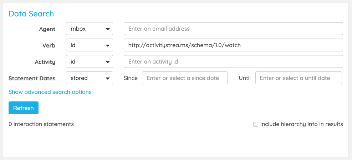Click the Since label text
This screenshot has width=352, height=160.
point(131,78)
